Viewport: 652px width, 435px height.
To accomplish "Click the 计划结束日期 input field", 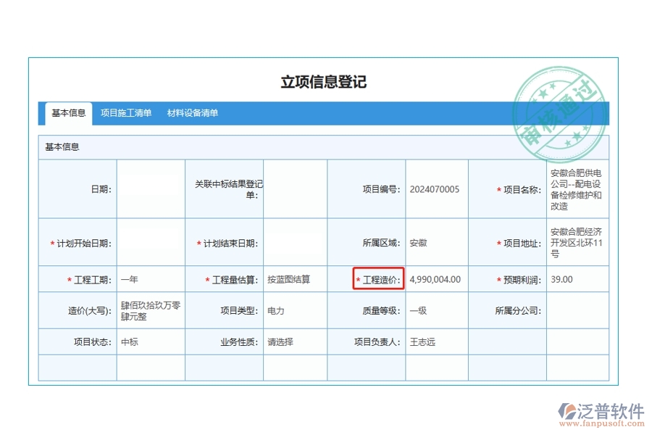I will pyautogui.click(x=294, y=242).
